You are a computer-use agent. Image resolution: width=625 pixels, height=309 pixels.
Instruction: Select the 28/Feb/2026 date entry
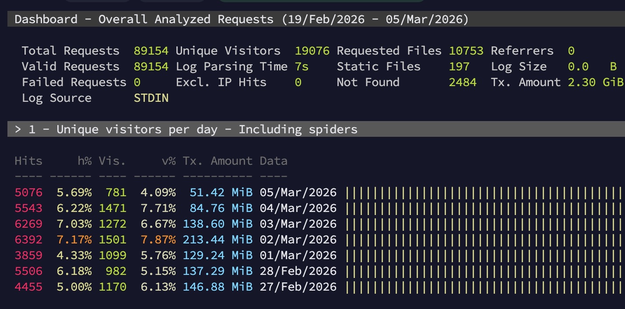click(298, 271)
